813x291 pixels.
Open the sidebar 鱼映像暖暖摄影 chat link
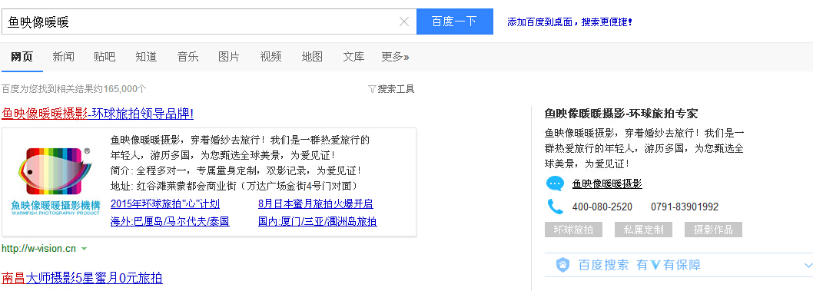(x=607, y=184)
